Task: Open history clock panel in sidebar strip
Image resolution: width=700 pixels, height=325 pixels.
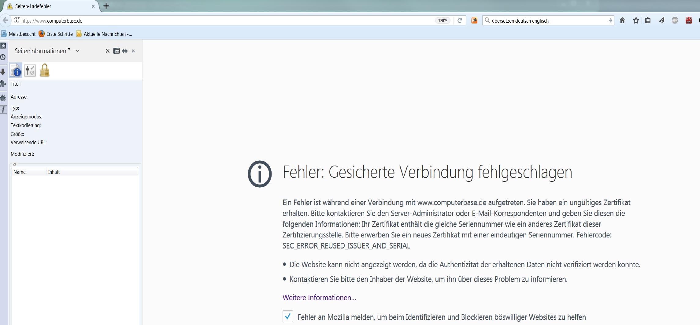Action: point(3,57)
